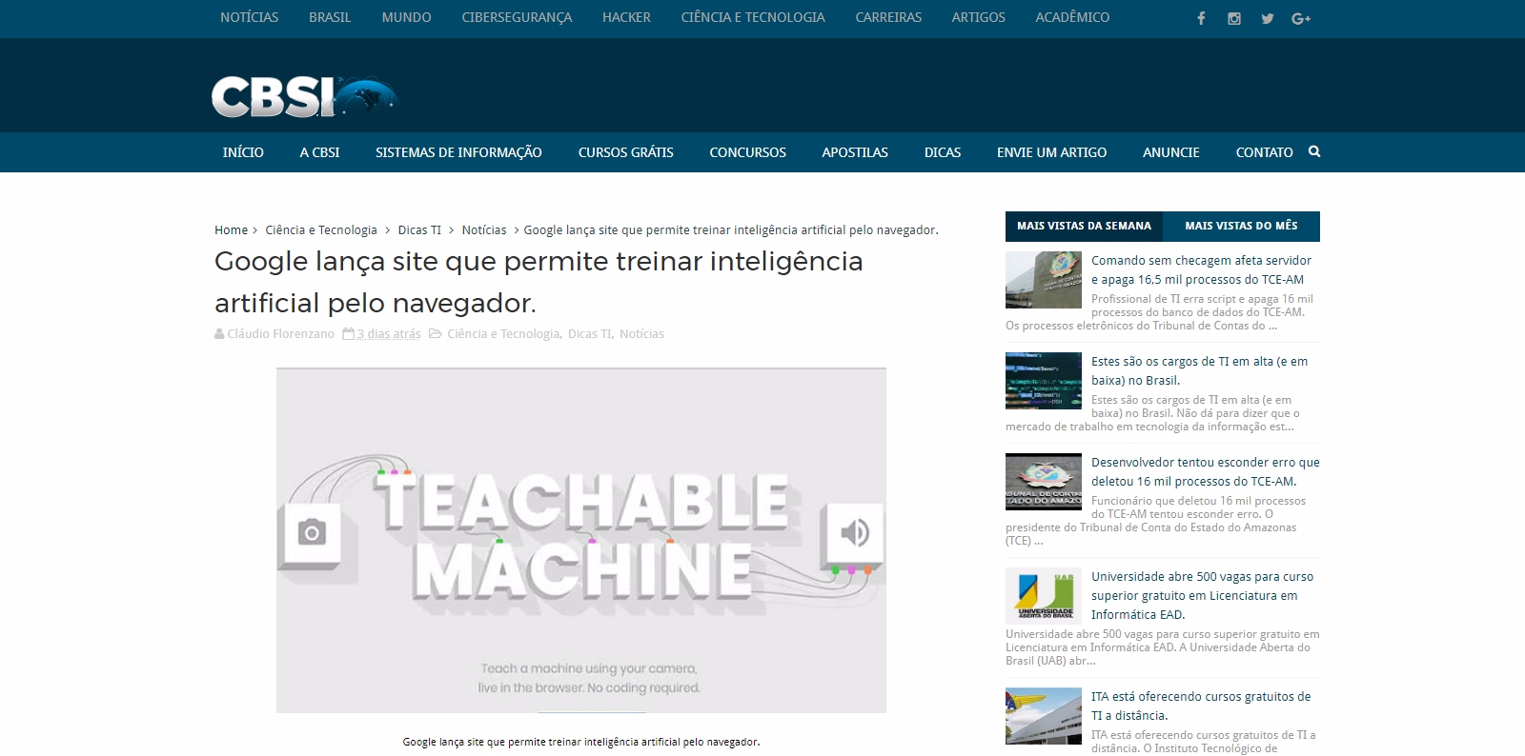Open the ACADÊMICO top menu item

(1072, 17)
